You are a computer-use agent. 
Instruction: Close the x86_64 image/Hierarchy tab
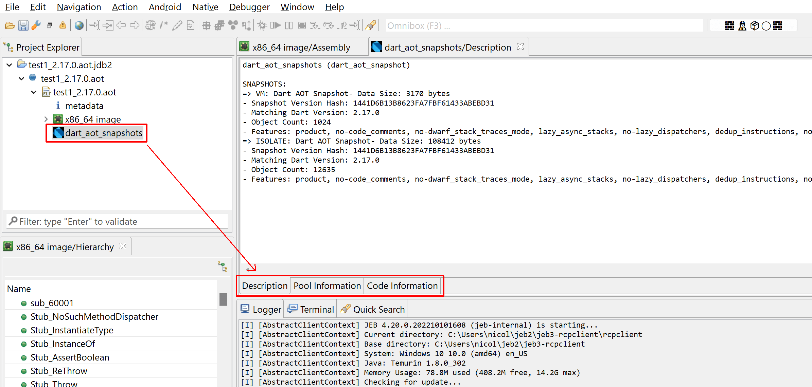point(123,246)
